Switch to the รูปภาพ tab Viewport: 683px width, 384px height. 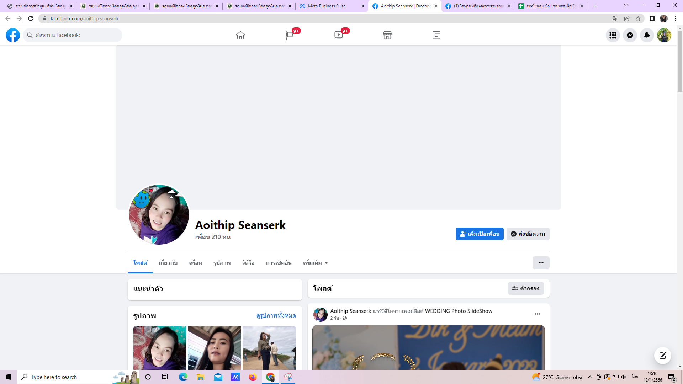tap(222, 263)
